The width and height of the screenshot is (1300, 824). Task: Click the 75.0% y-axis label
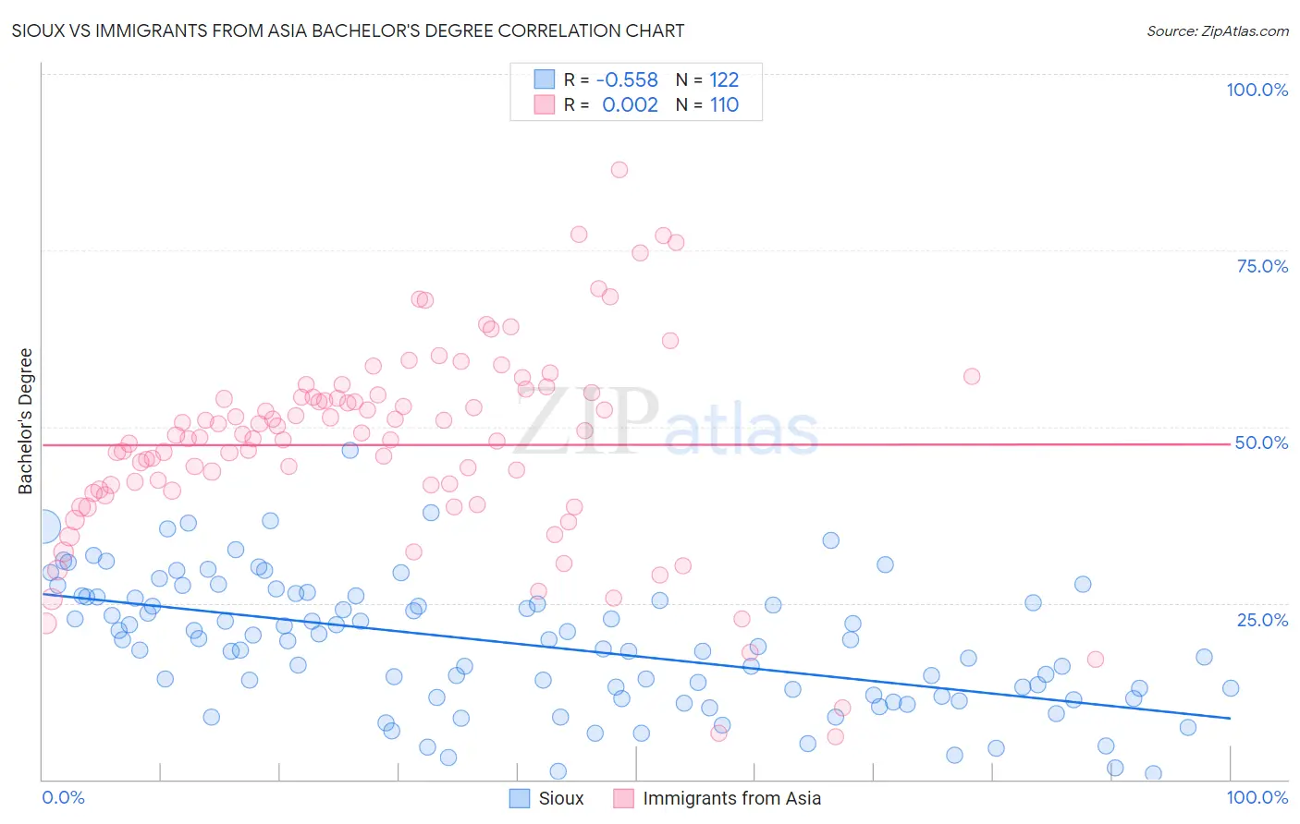point(1262,266)
